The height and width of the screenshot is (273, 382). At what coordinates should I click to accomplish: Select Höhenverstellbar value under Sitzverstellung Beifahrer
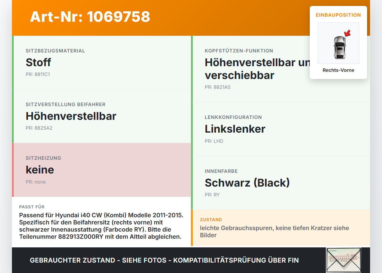(x=71, y=116)
